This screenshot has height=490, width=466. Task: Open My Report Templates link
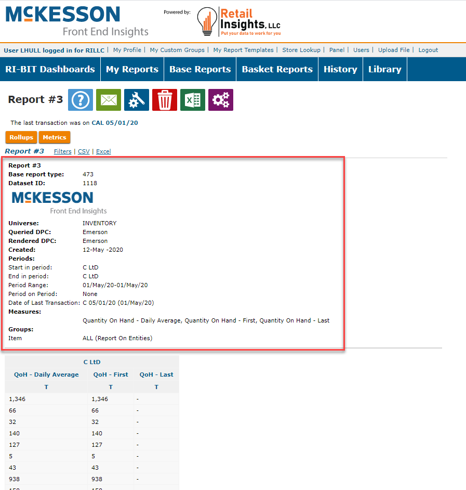(244, 50)
